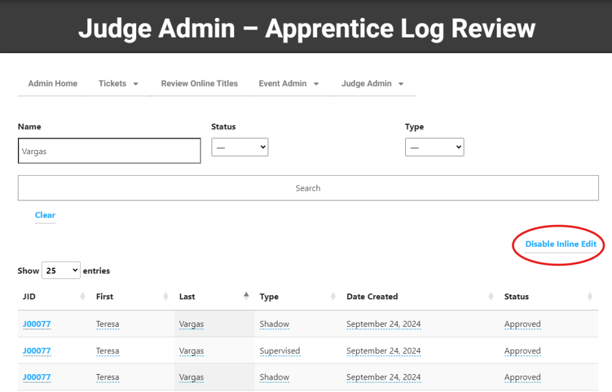612x392 pixels.
Task: Change the Show entries count dropdown
Action: (x=60, y=271)
